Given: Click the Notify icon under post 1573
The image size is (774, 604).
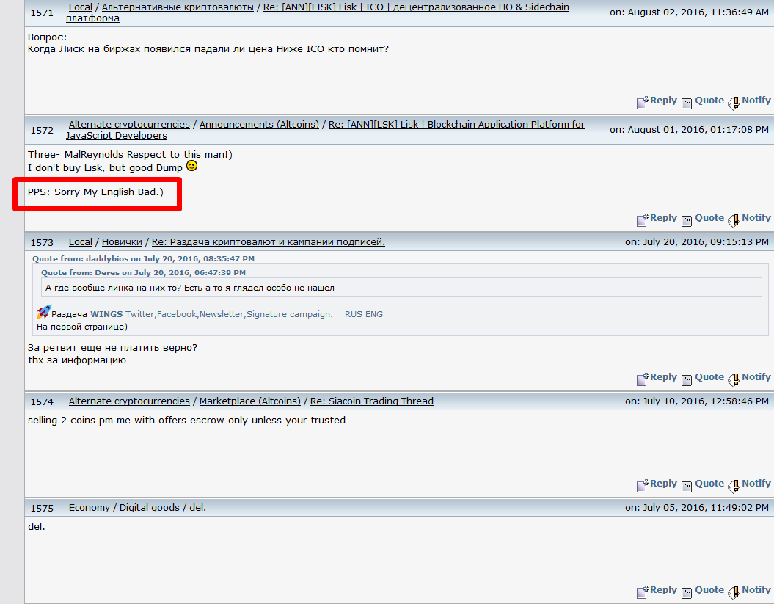Looking at the screenshot, I should tap(734, 379).
